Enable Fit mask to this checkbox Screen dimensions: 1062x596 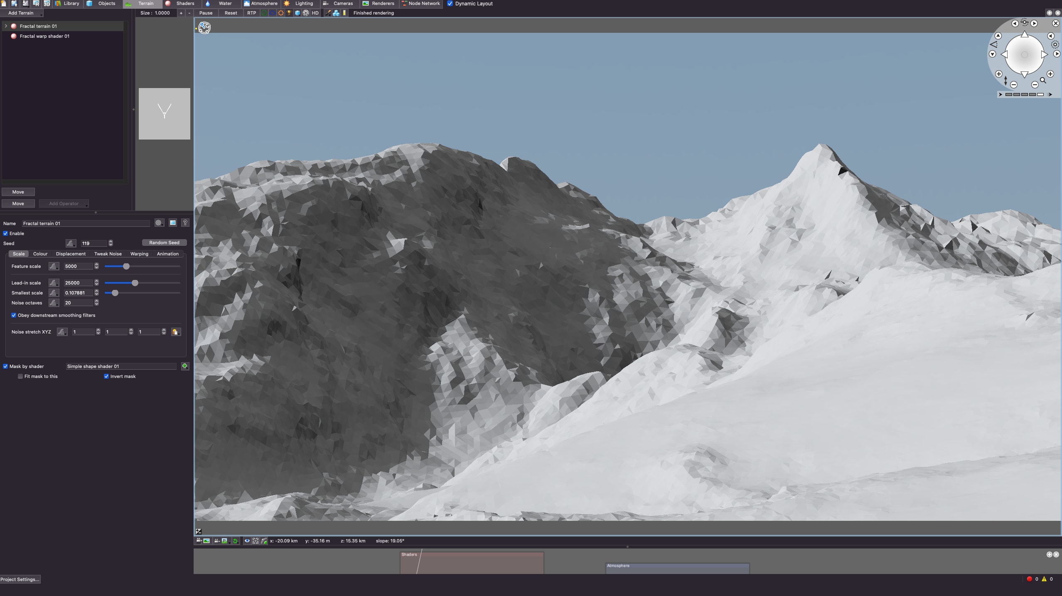click(20, 376)
